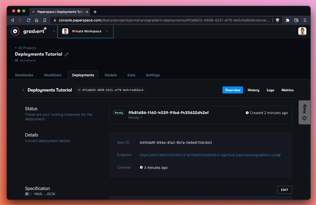The height and width of the screenshot is (205, 316).
Task: Click the padlock icon in address bar
Action: pos(55,20)
